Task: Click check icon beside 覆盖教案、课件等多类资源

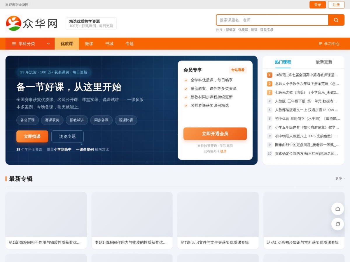Action: [x=186, y=89]
